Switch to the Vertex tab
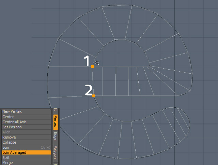Screen dimensions: 218x165 [56, 122]
